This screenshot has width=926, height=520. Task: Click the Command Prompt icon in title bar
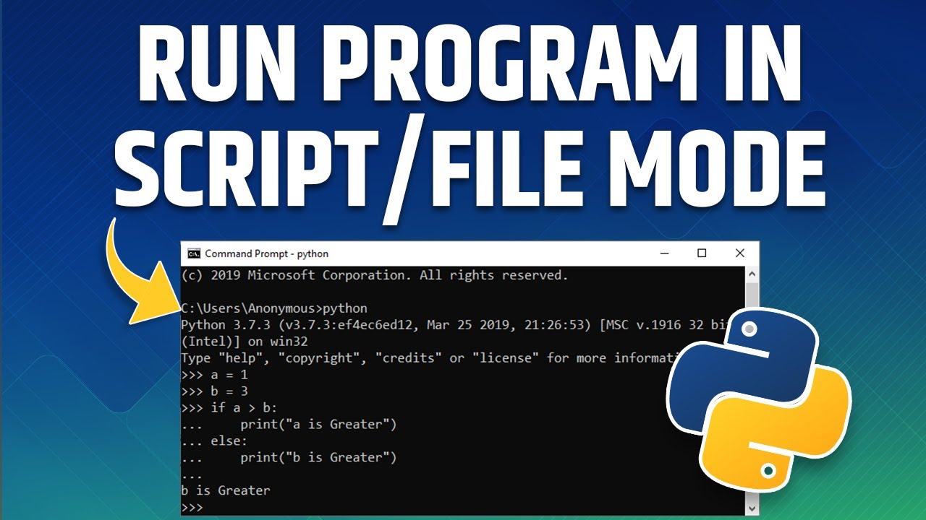193,253
